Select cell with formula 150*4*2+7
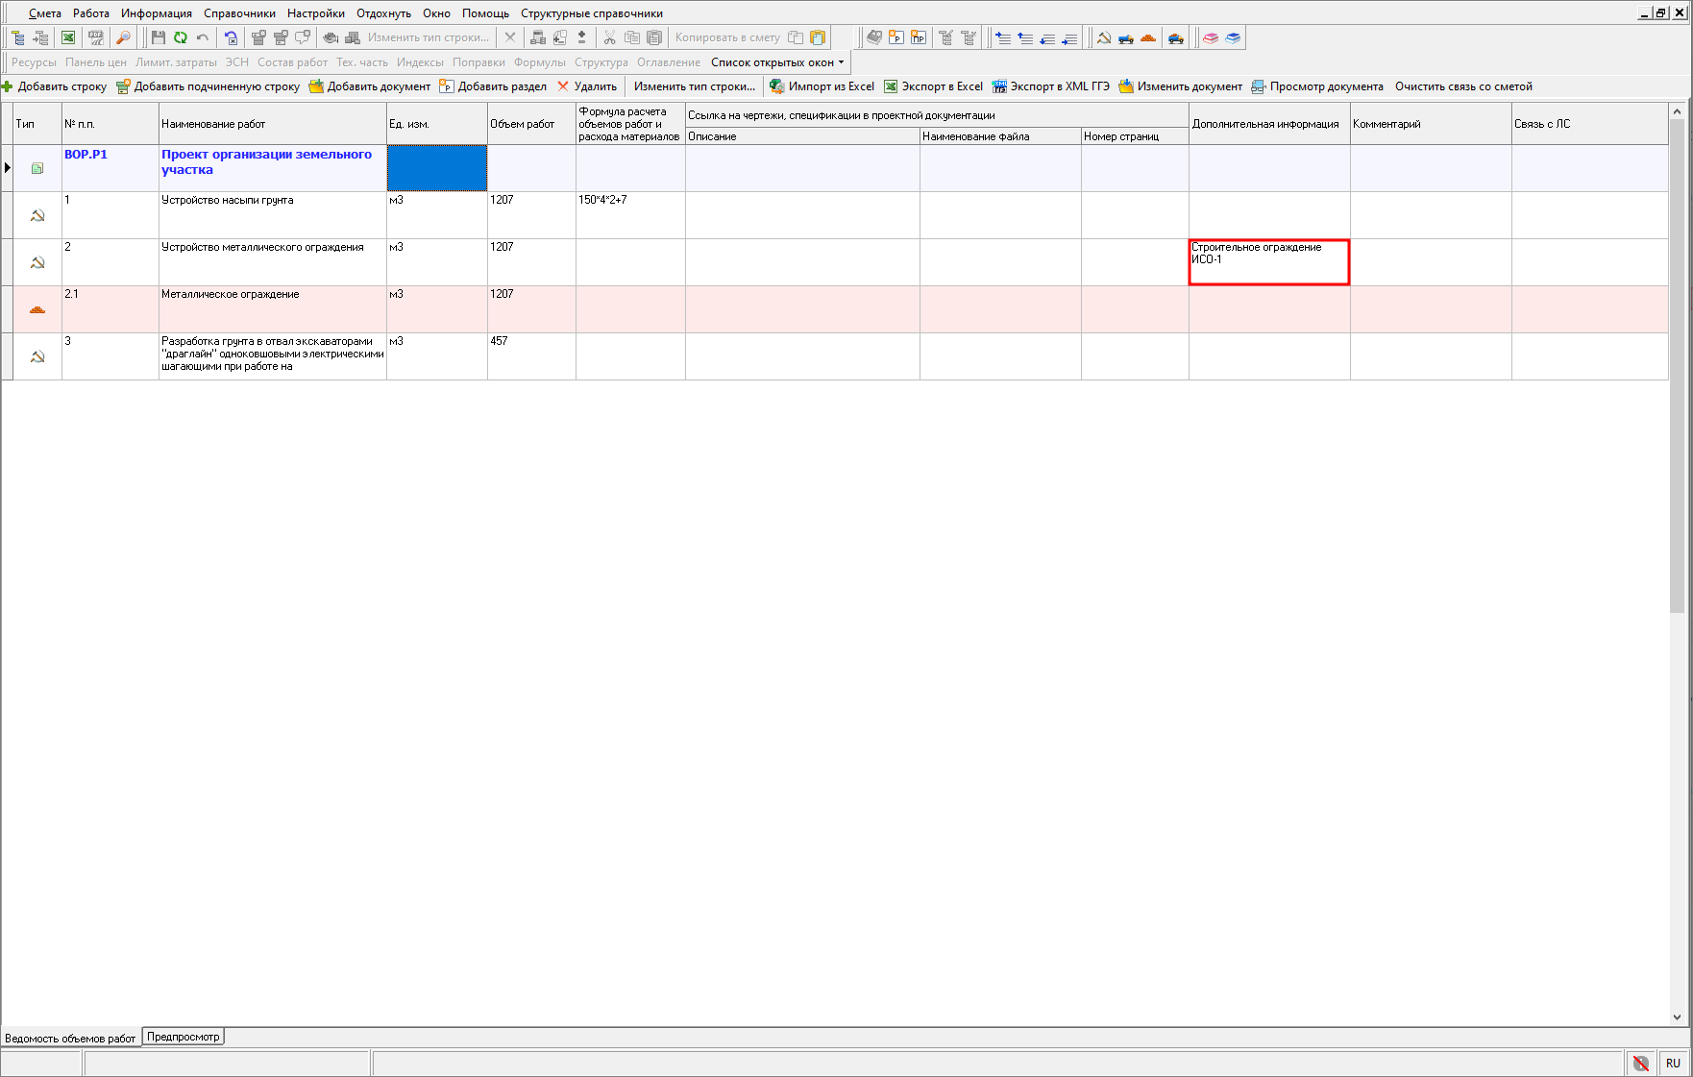This screenshot has height=1077, width=1693. click(x=629, y=214)
